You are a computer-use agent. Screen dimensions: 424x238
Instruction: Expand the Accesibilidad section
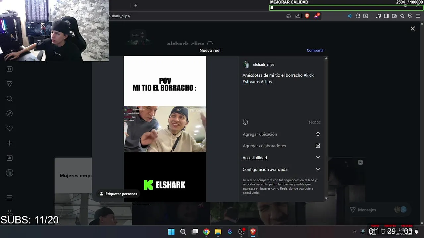[x=281, y=158]
